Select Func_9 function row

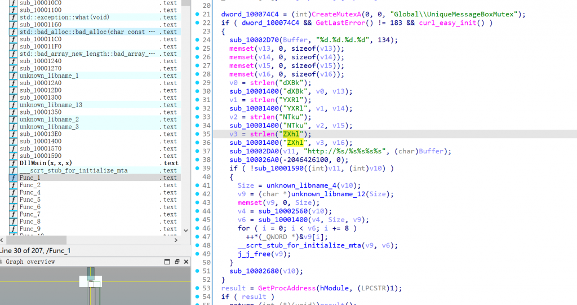95,229
